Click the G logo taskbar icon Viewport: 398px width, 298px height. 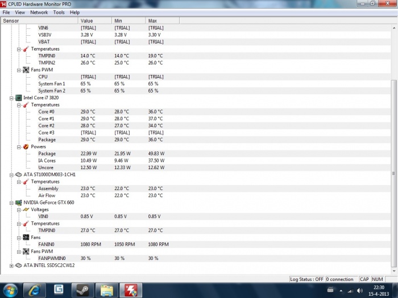tap(59, 289)
